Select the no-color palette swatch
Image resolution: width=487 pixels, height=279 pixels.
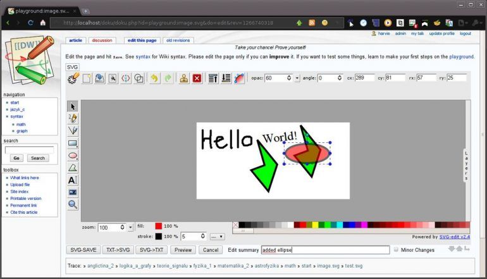click(x=235, y=225)
